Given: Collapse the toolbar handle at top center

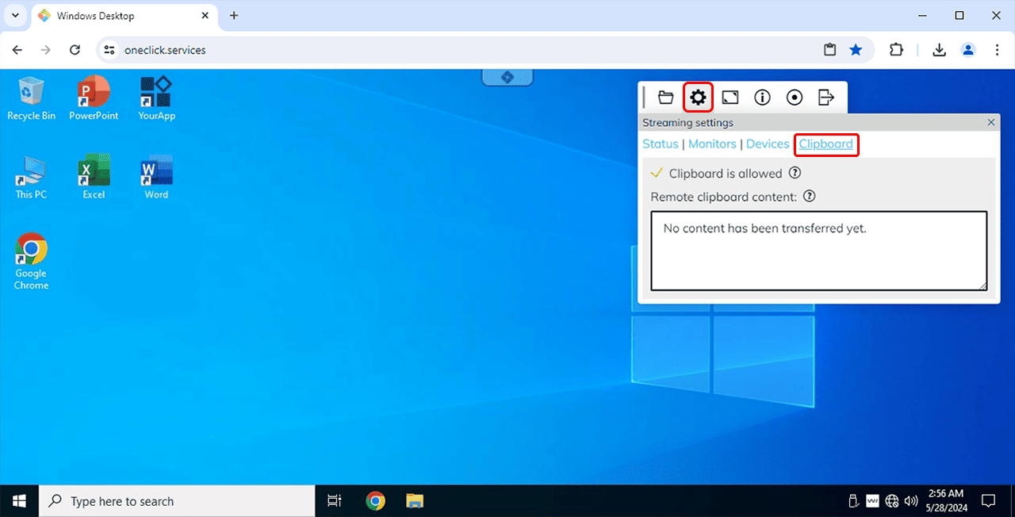Looking at the screenshot, I should (507, 77).
